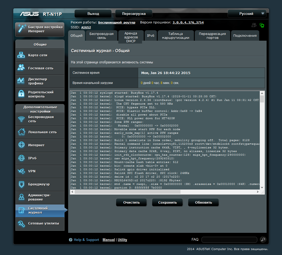Click into the FAQ search input field
282x255 pixels.
[x=229, y=240]
